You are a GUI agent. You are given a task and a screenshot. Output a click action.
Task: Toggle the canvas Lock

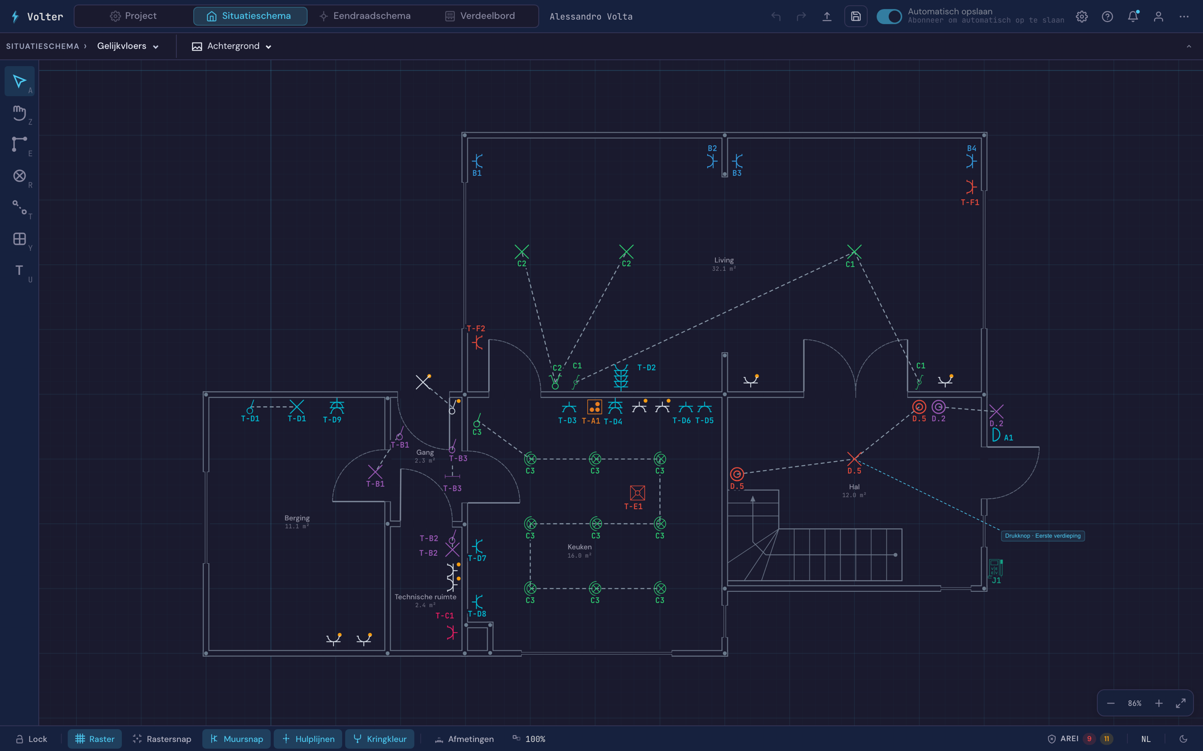click(x=31, y=739)
